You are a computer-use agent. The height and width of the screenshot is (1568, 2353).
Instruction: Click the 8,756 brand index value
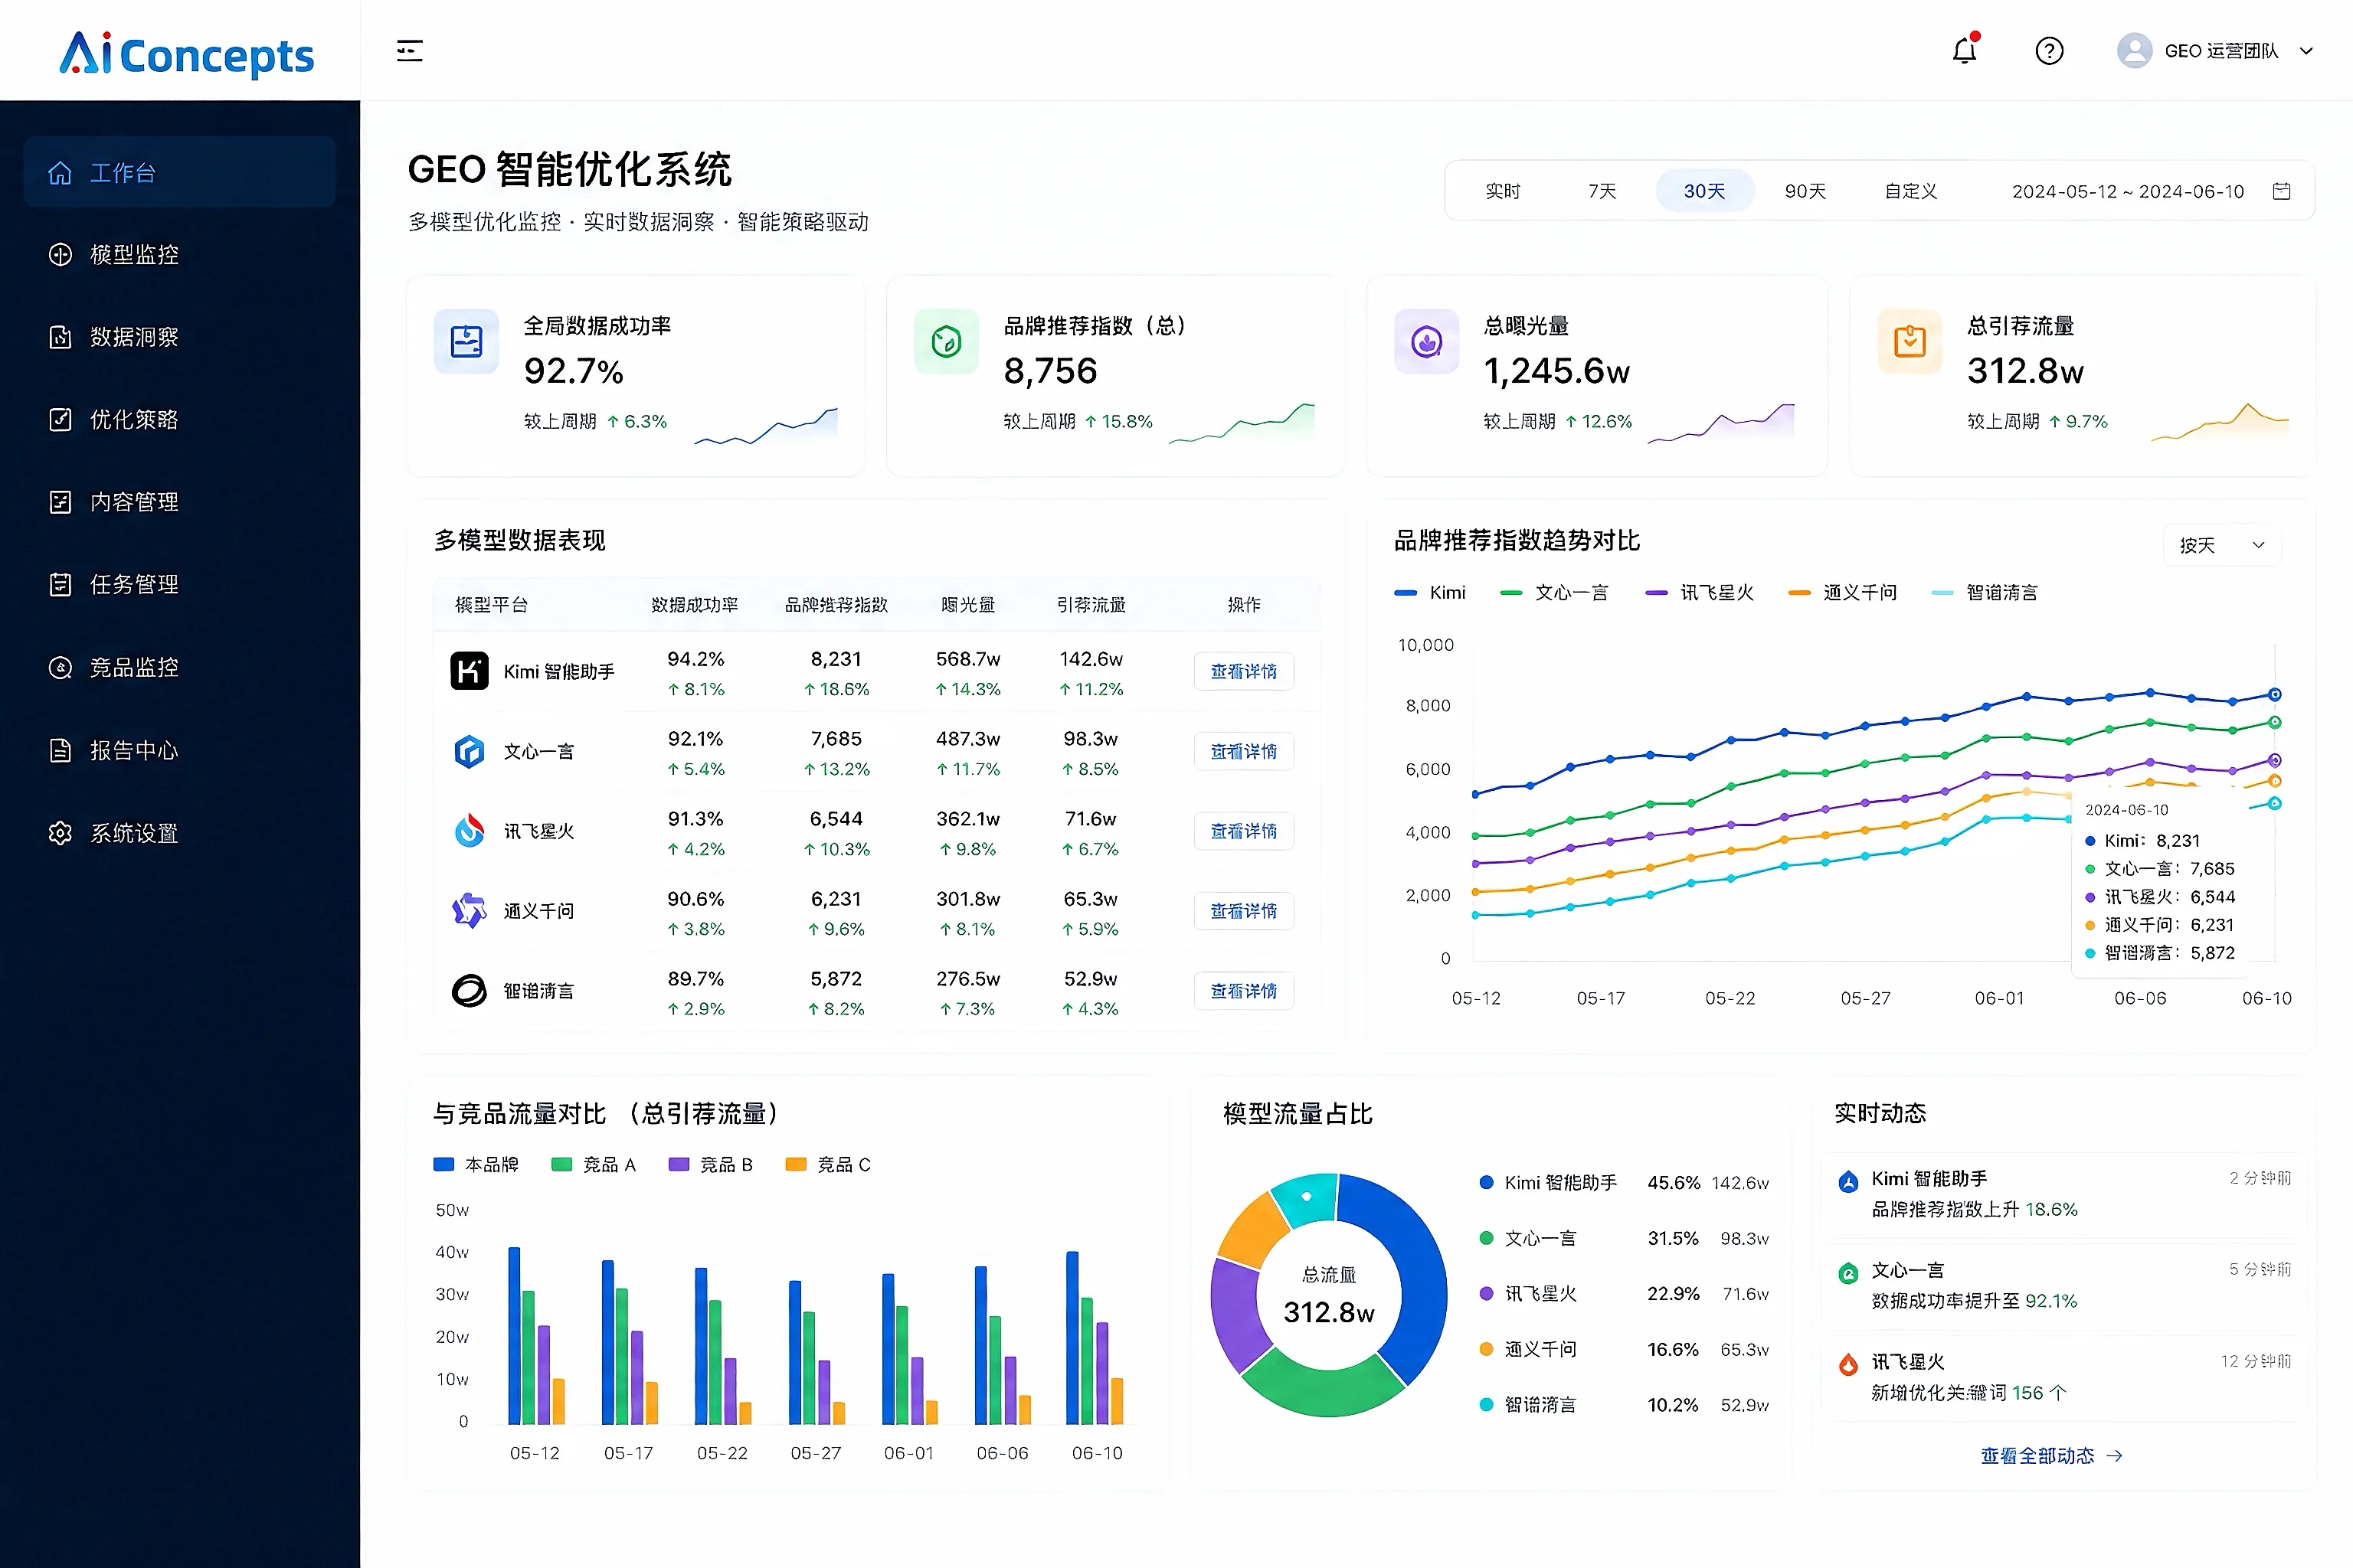pos(1050,371)
